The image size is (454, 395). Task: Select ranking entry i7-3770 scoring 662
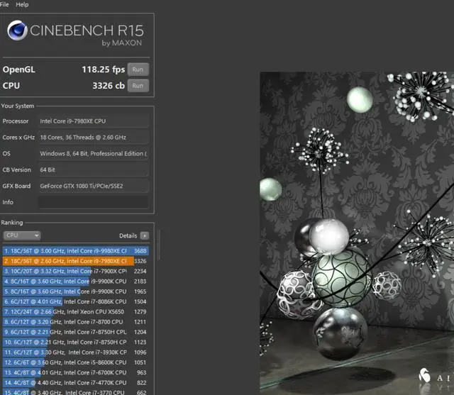pyautogui.click(x=76, y=392)
